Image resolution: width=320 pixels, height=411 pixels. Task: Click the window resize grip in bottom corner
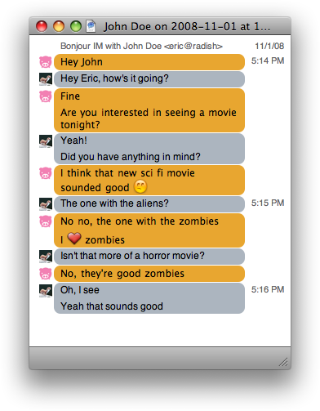pyautogui.click(x=283, y=362)
